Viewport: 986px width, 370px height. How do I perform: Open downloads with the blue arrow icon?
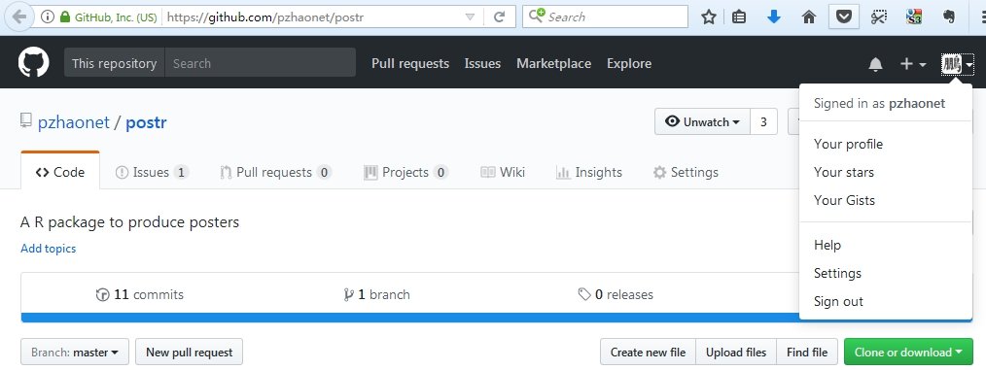point(774,17)
